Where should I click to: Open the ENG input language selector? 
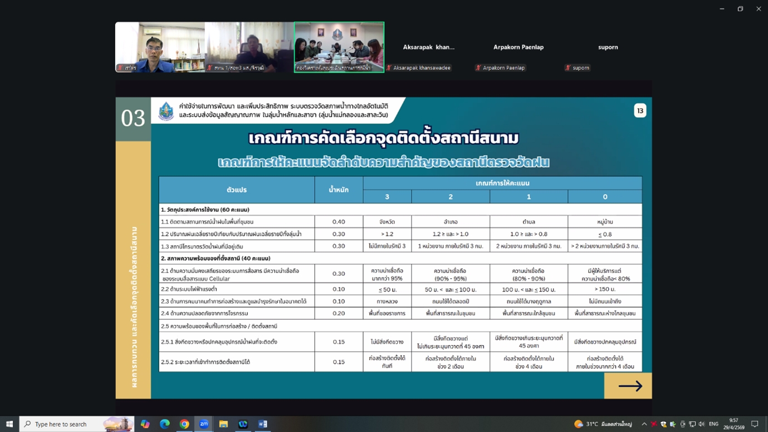[713, 424]
